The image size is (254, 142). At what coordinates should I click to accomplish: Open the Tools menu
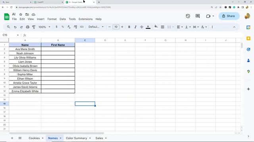tap(72, 19)
